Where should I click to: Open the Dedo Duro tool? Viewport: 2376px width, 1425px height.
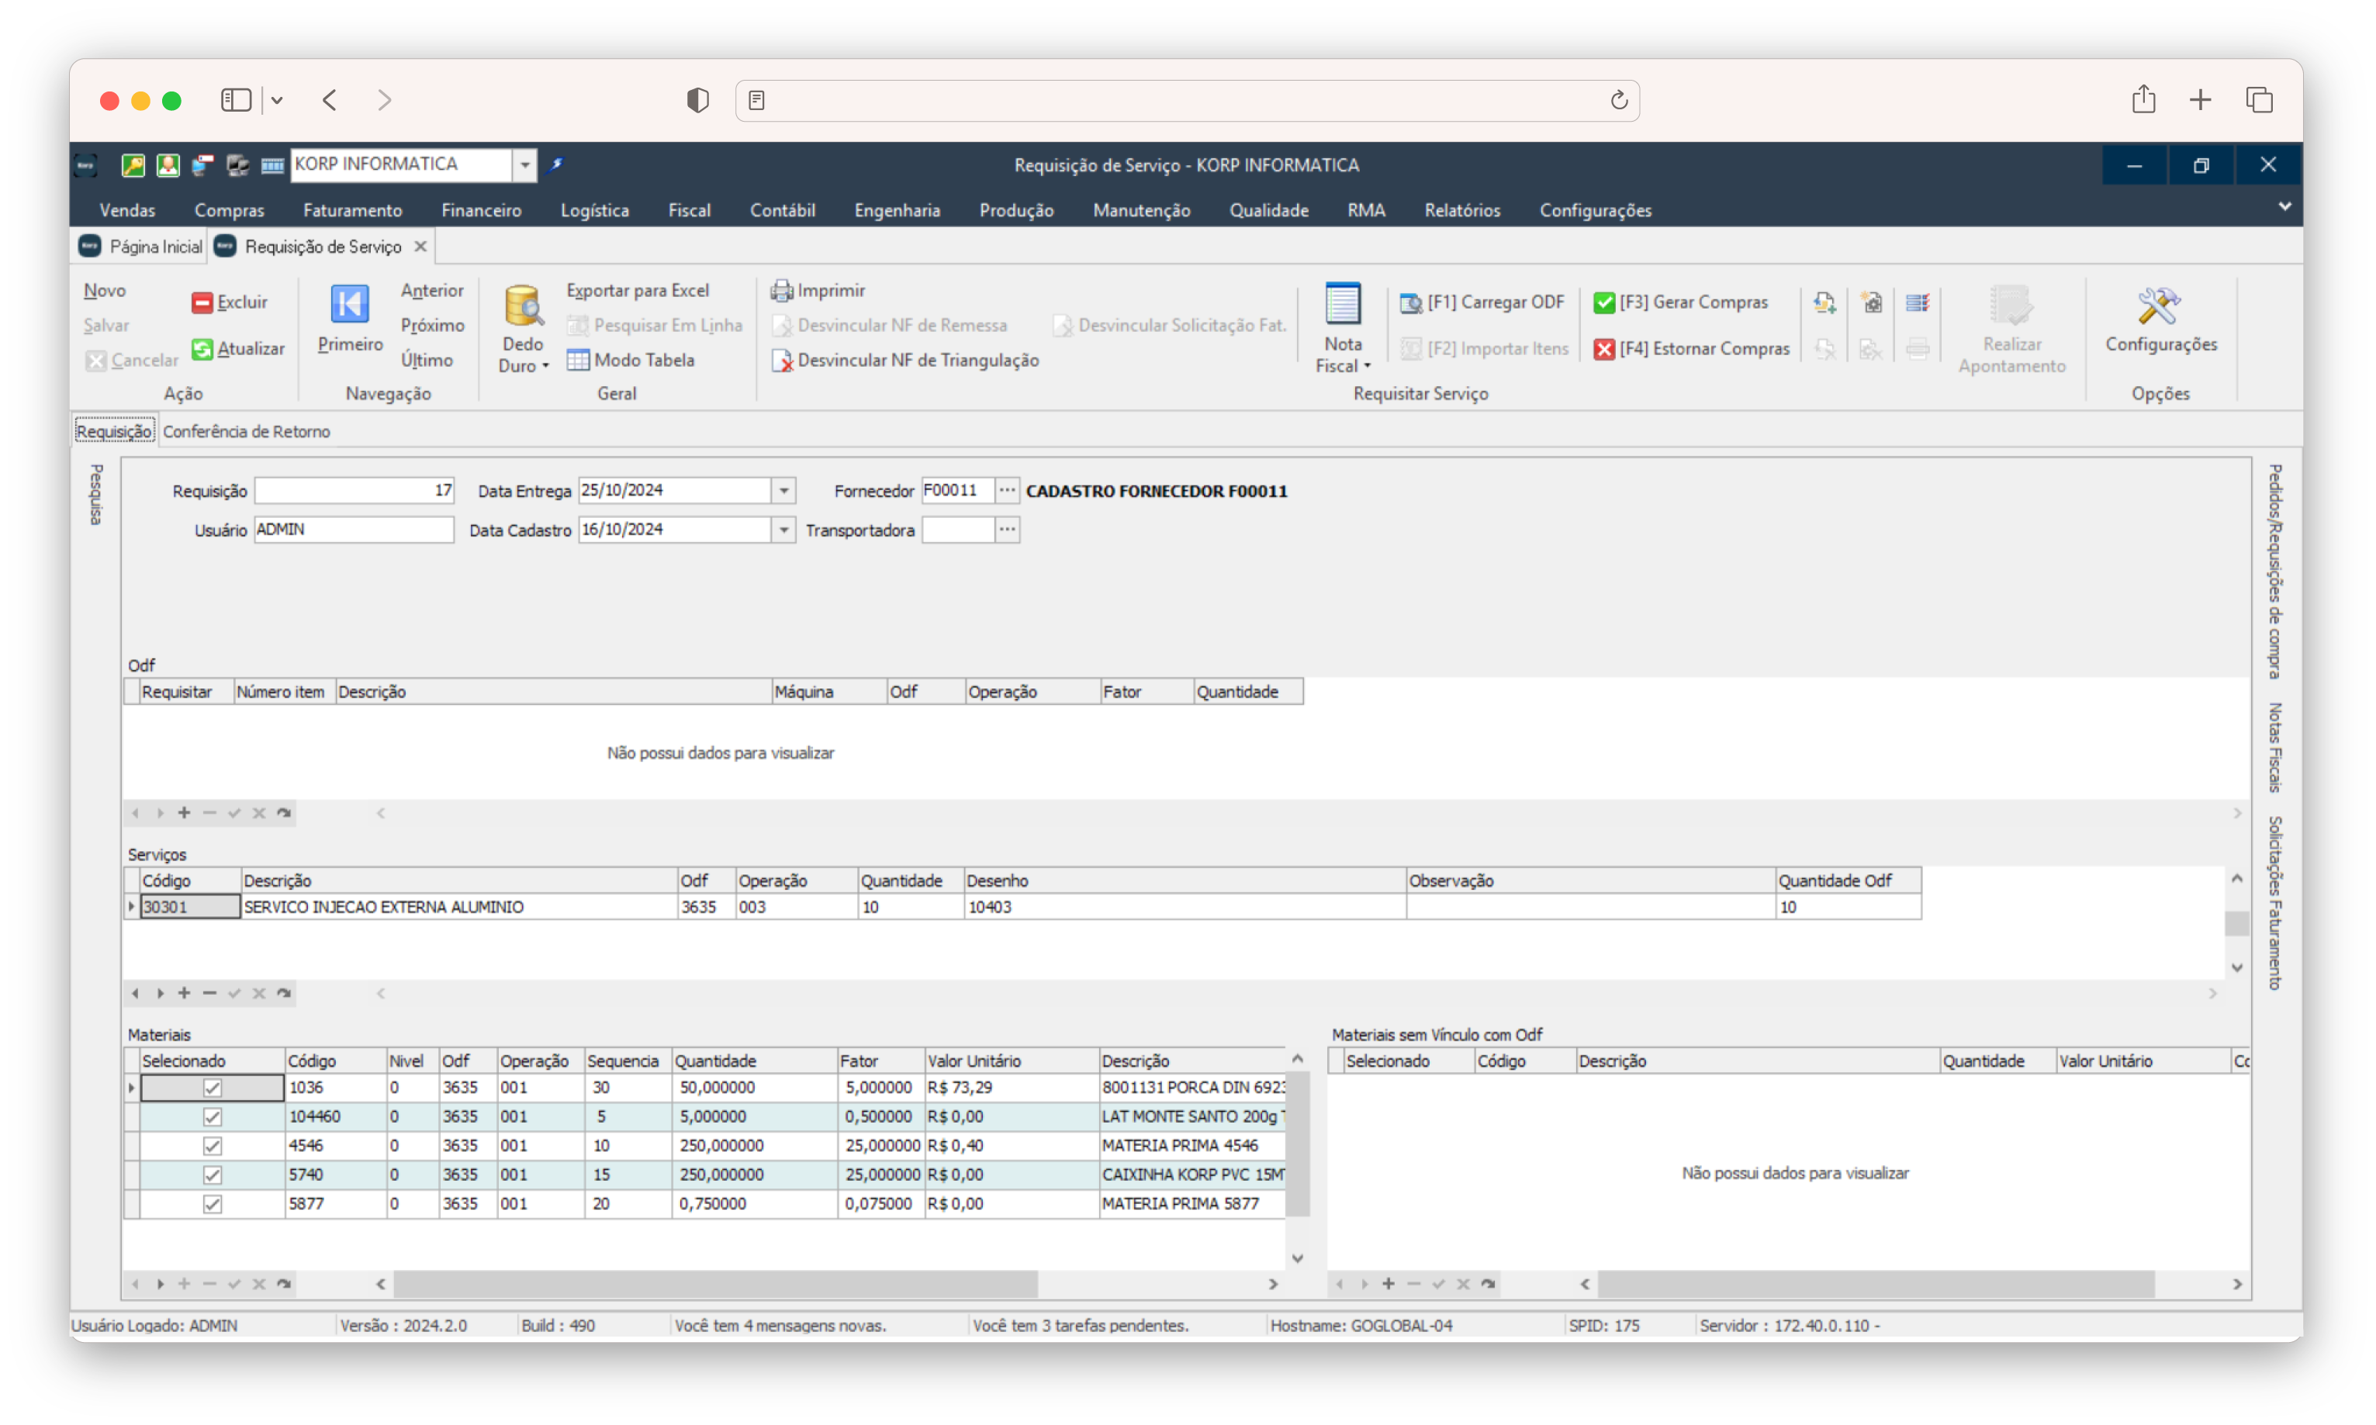pyautogui.click(x=524, y=307)
